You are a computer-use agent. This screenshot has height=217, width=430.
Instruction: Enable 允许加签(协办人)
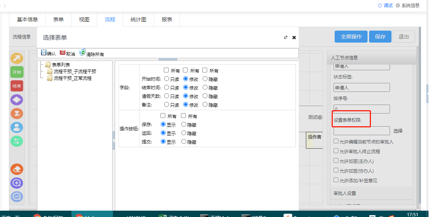pos(336,170)
